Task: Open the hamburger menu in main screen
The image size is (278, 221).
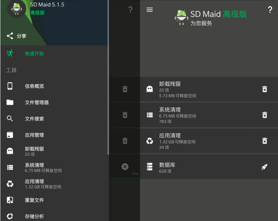Action: pyautogui.click(x=149, y=9)
